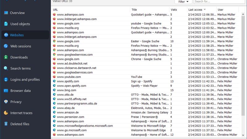Click the Downloads icon in sidebar
This screenshot has width=247, height=139.
[x=6, y=57]
